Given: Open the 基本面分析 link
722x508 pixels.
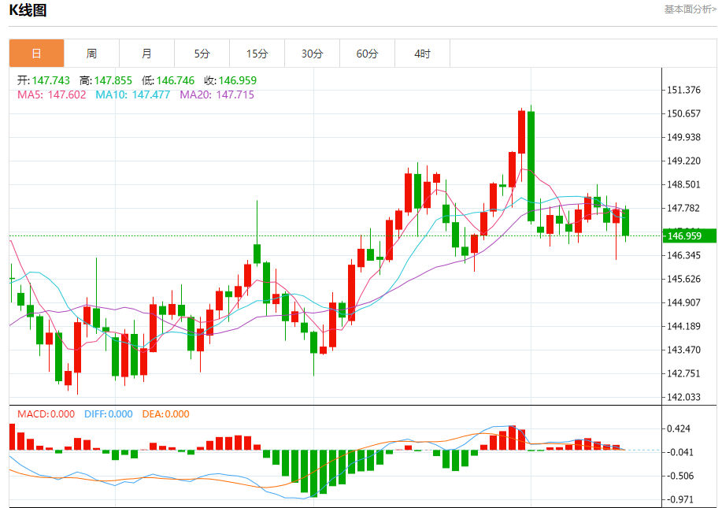Looking at the screenshot, I should coord(690,9).
